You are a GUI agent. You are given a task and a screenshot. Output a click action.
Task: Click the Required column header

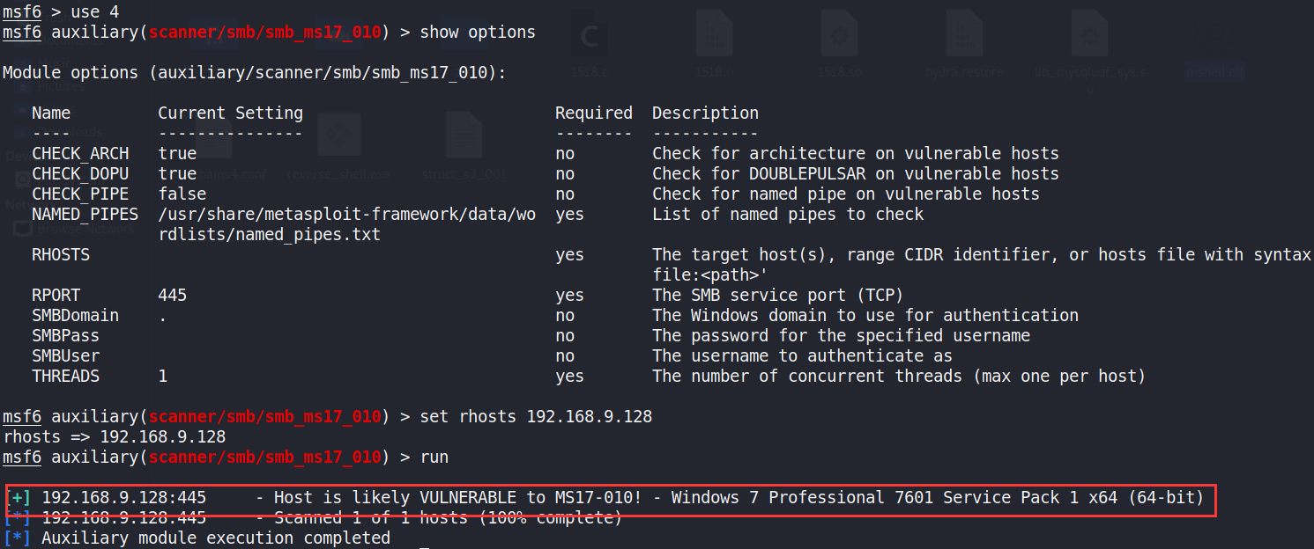point(593,113)
